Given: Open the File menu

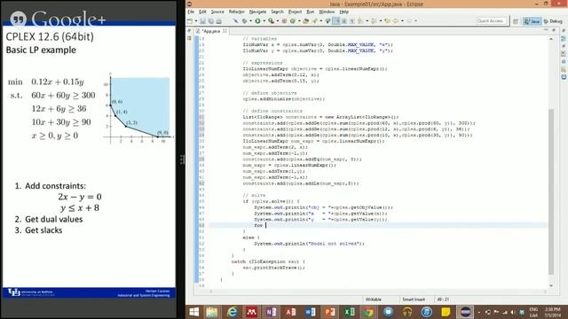Looking at the screenshot, I should pos(191,12).
